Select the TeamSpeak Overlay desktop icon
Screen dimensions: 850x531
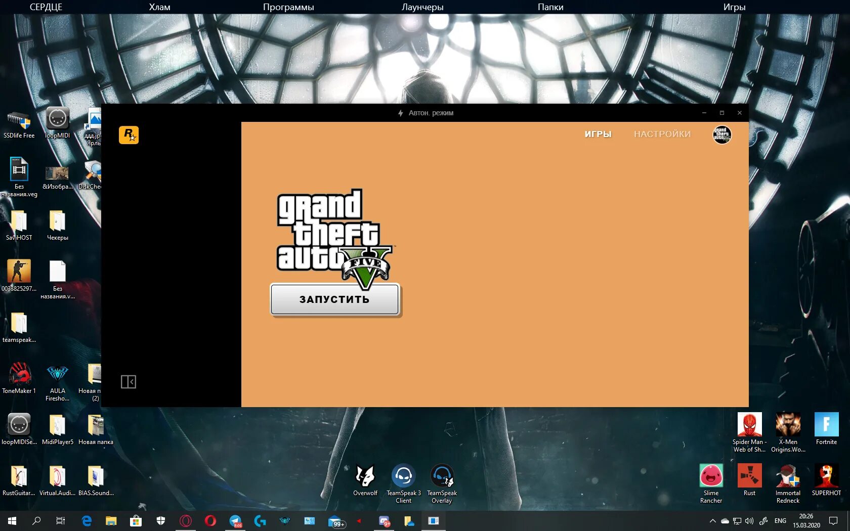(442, 484)
